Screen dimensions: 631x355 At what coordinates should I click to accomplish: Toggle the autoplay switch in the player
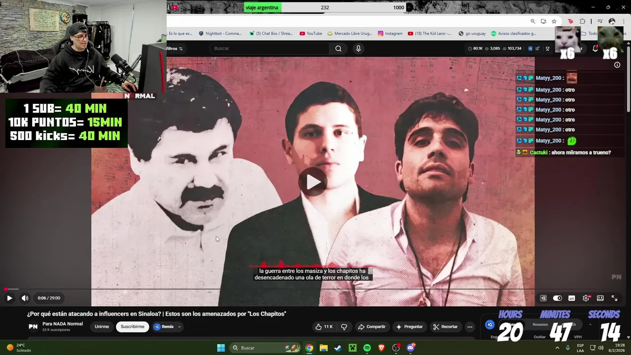[558, 298]
